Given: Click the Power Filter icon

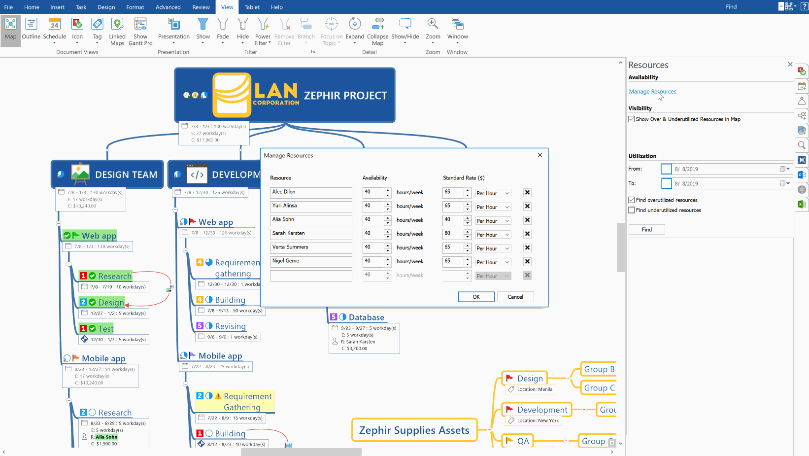Looking at the screenshot, I should pyautogui.click(x=263, y=29).
